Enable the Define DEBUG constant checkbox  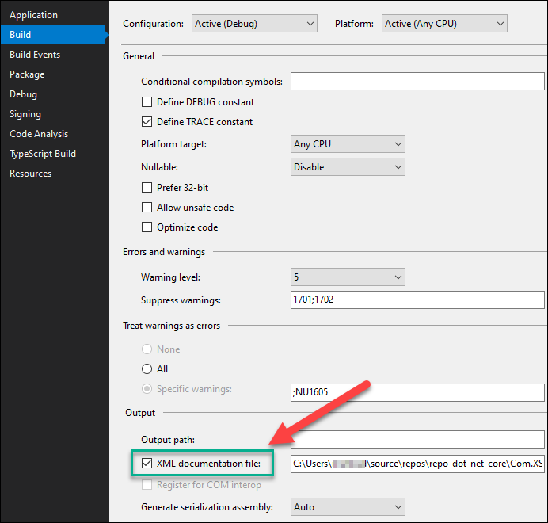click(x=147, y=102)
